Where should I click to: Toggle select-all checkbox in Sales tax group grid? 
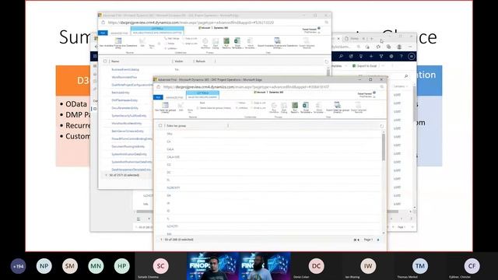(160, 126)
